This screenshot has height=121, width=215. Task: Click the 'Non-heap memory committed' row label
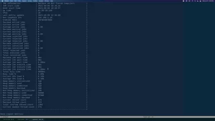[x=17, y=95]
